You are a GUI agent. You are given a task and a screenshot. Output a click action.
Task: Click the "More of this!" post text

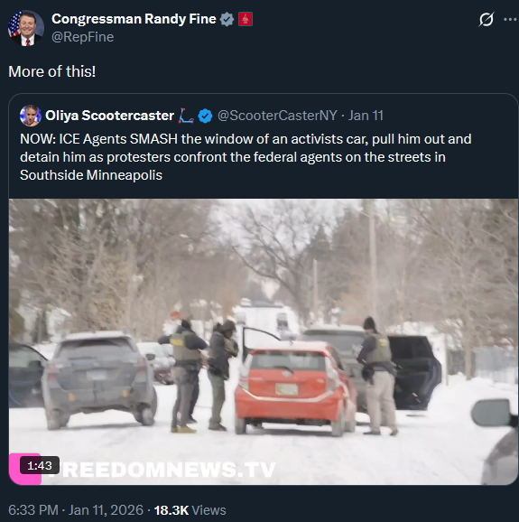pyautogui.click(x=52, y=71)
